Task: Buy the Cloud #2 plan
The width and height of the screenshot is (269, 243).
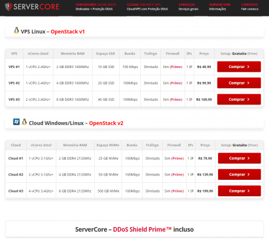Action: [239, 174]
